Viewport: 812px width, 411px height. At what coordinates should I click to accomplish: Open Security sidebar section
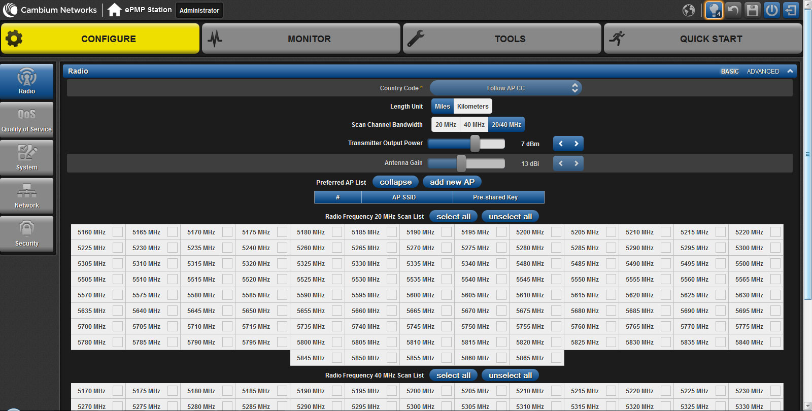point(27,234)
